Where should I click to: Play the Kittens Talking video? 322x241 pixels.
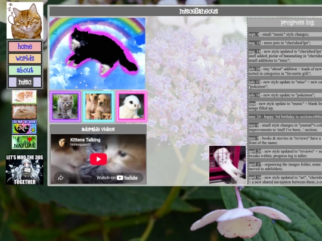click(x=98, y=159)
